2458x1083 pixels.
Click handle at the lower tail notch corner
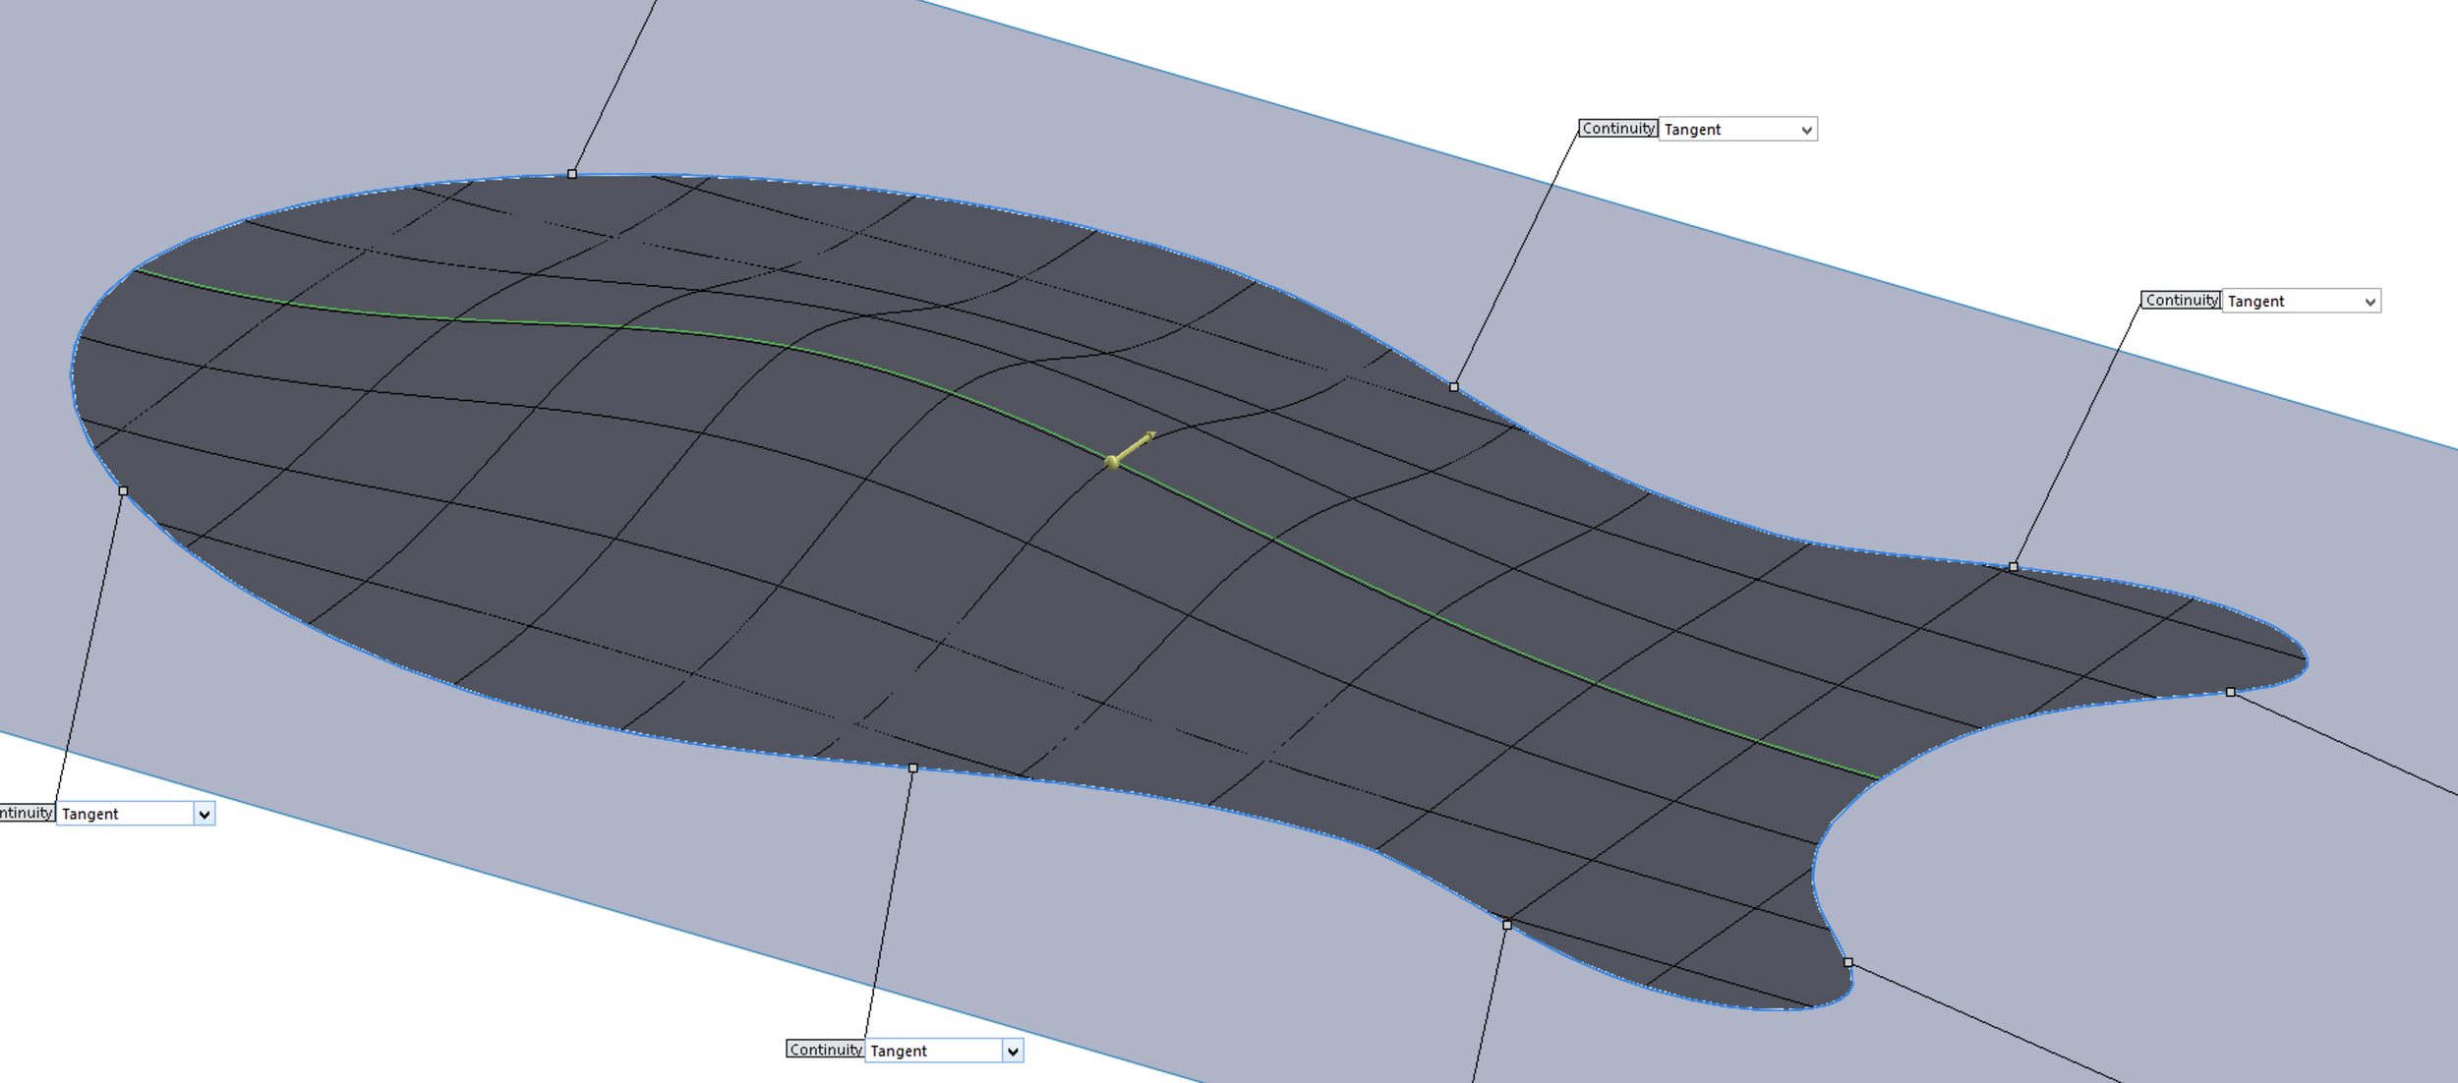[1848, 963]
